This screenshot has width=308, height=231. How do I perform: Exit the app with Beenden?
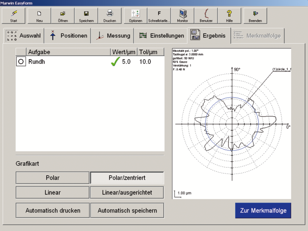[x=255, y=15]
